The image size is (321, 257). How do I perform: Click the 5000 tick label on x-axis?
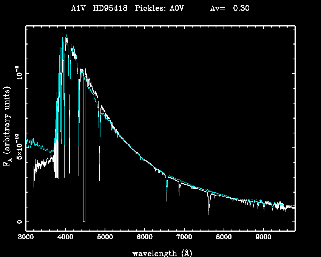click(x=105, y=238)
